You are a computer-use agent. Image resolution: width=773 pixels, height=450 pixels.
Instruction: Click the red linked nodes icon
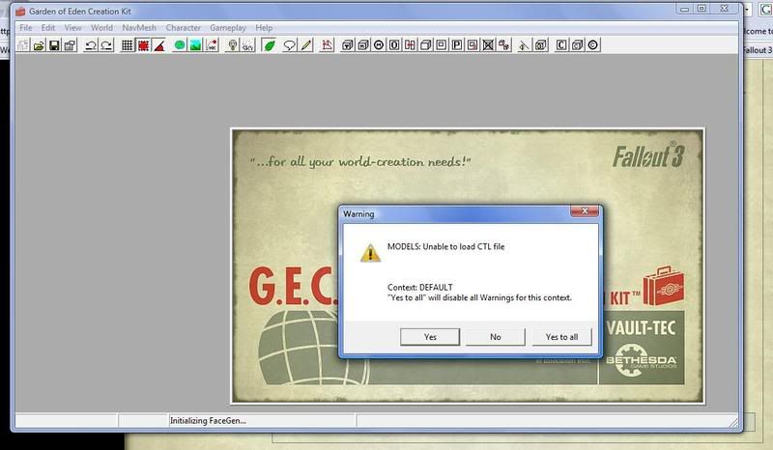coord(503,45)
